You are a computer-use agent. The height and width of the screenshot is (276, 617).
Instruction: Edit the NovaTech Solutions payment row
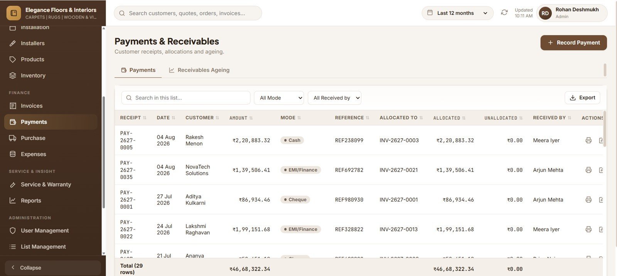pyautogui.click(x=601, y=170)
